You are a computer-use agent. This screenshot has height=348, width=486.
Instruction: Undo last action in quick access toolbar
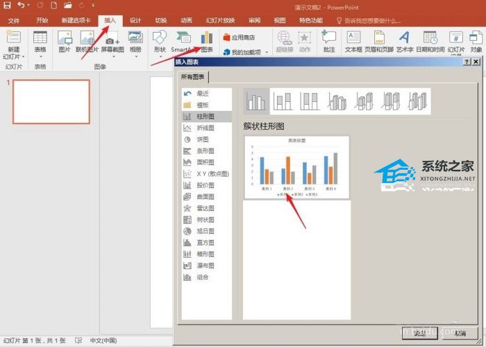(x=21, y=6)
